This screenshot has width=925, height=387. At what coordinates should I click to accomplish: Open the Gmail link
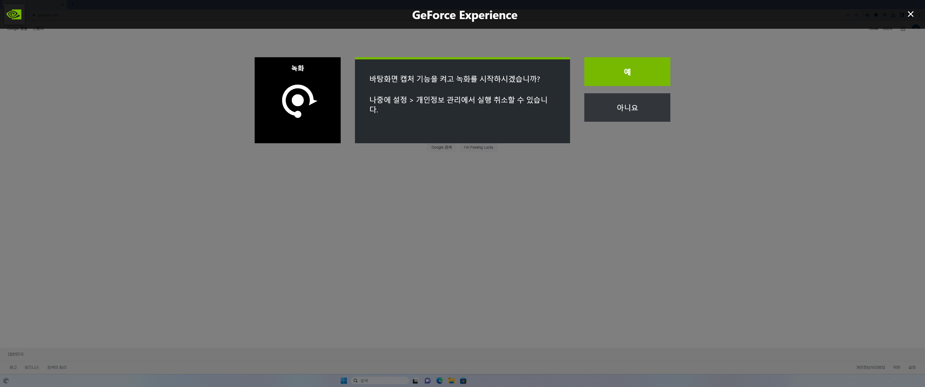coord(874,29)
